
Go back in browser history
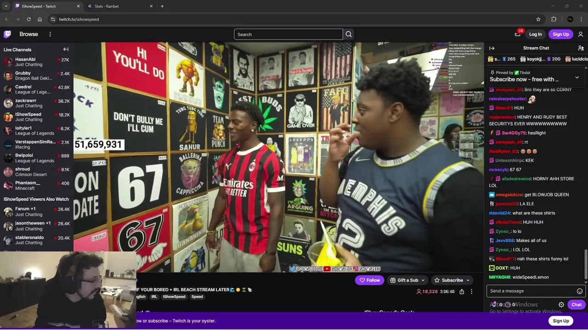tap(6, 19)
